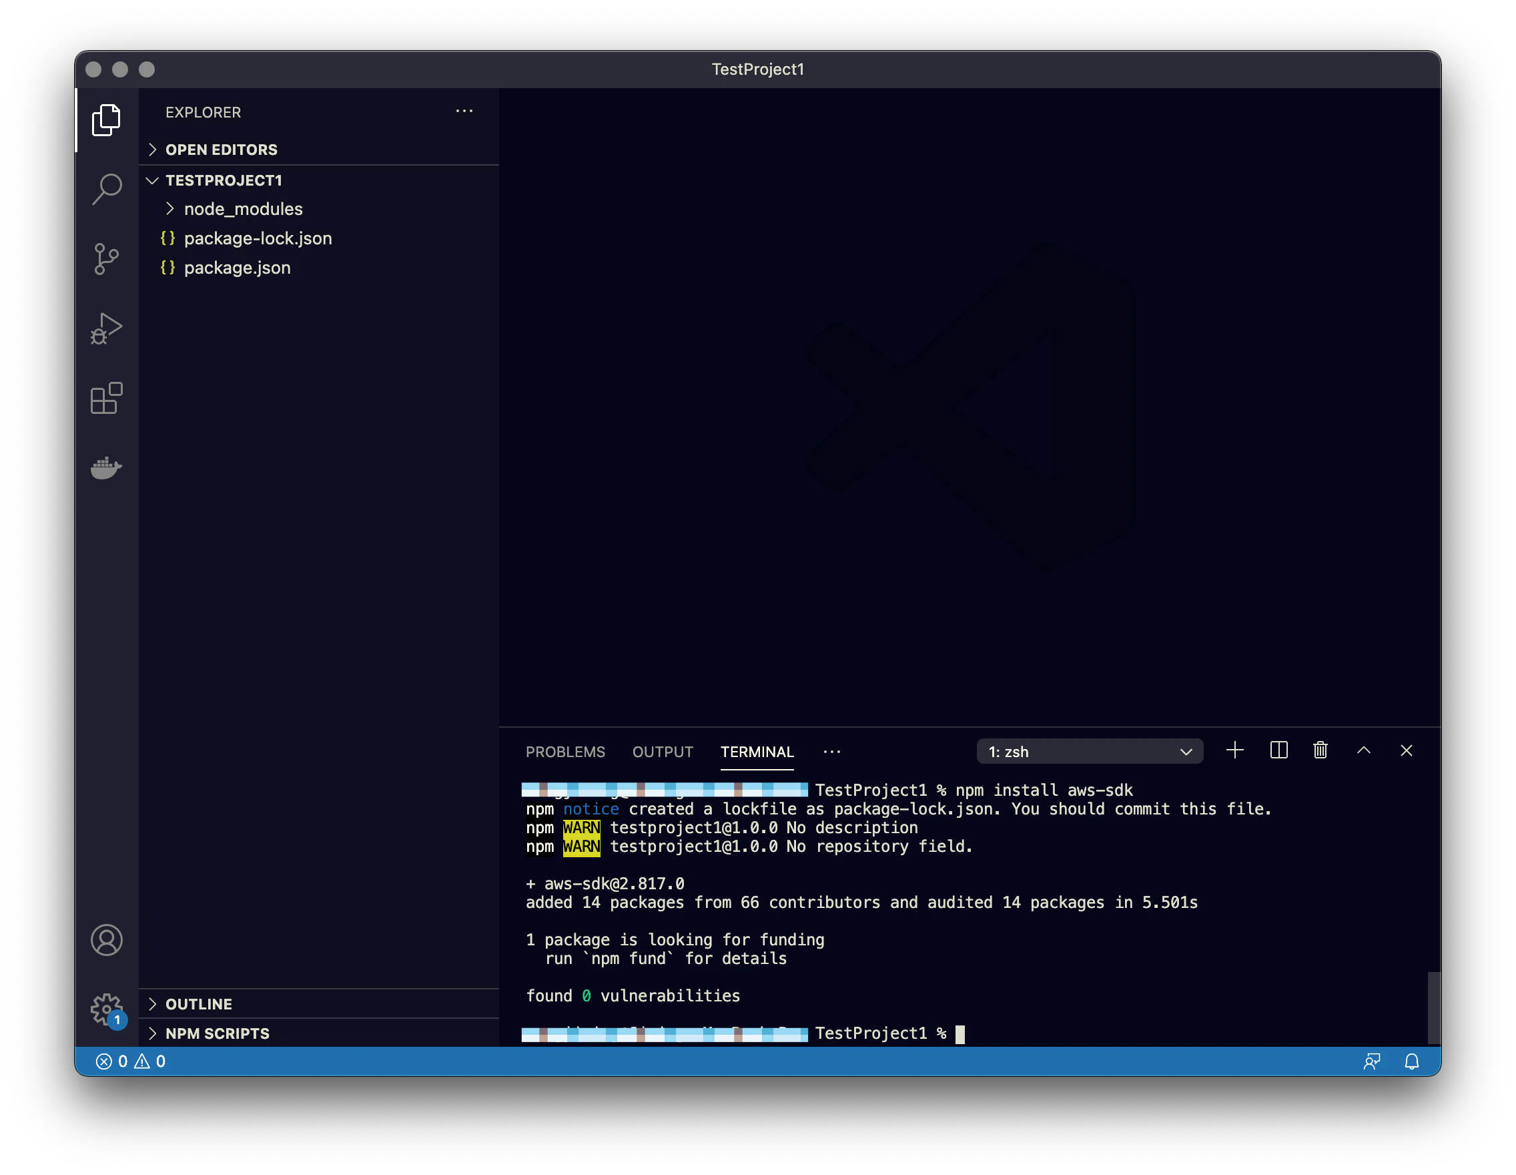1516x1175 pixels.
Task: Click 'No description' warning line
Action: click(851, 828)
